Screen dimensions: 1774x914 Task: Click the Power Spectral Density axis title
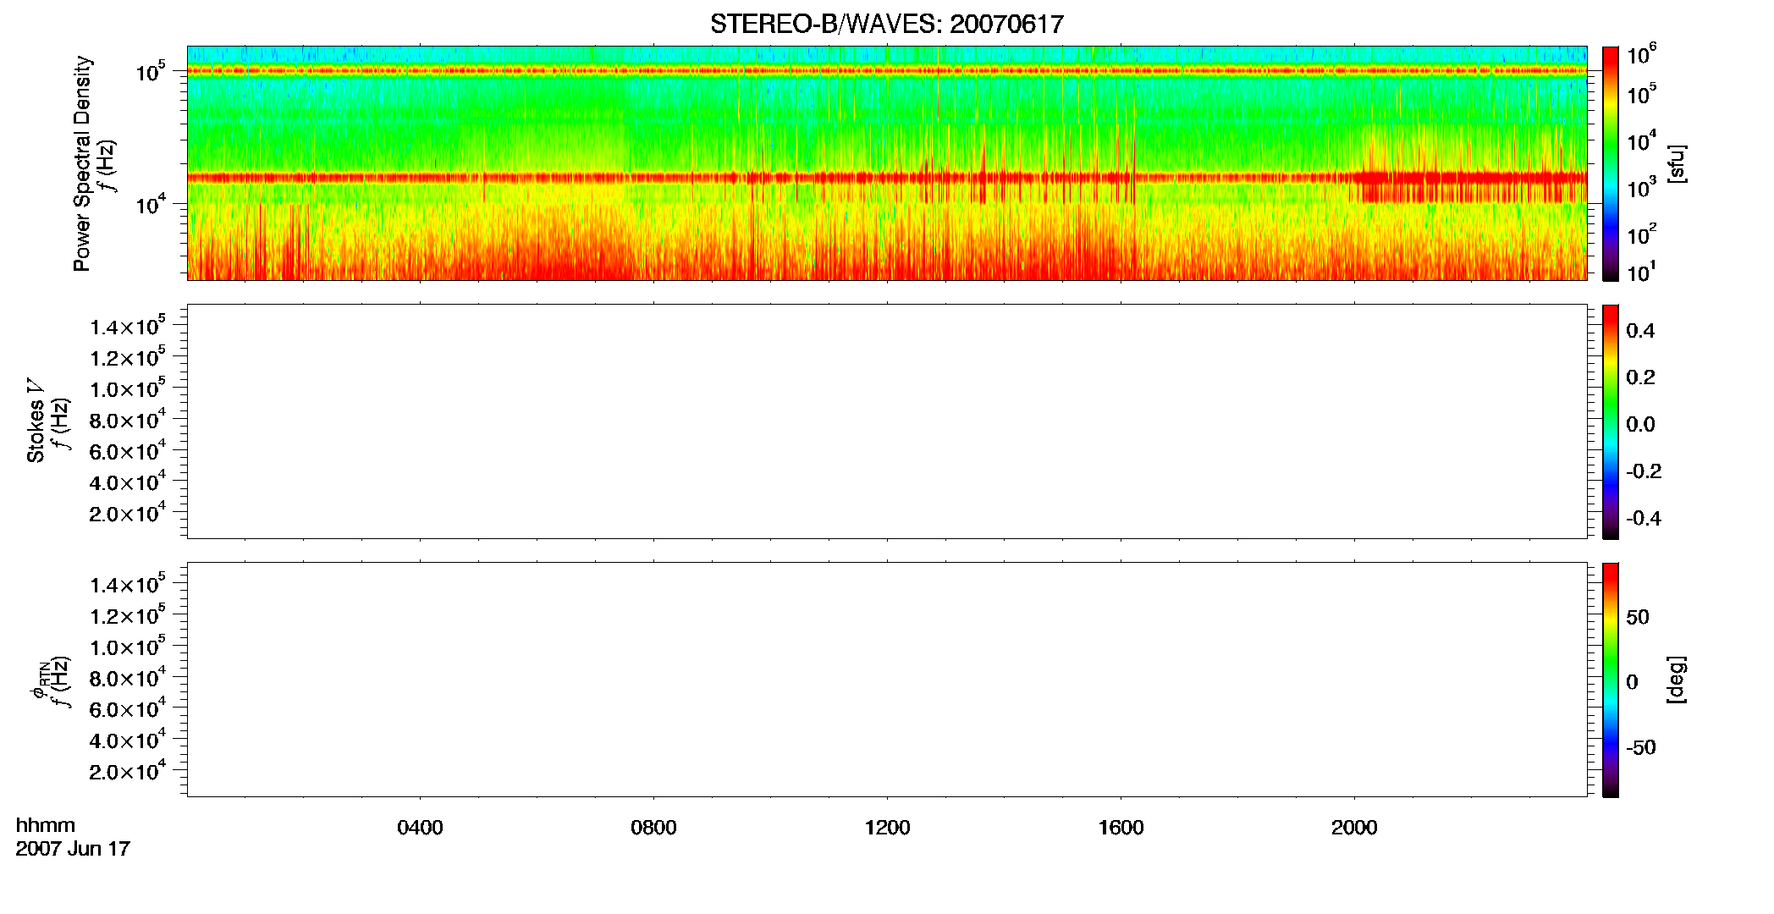pos(82,163)
